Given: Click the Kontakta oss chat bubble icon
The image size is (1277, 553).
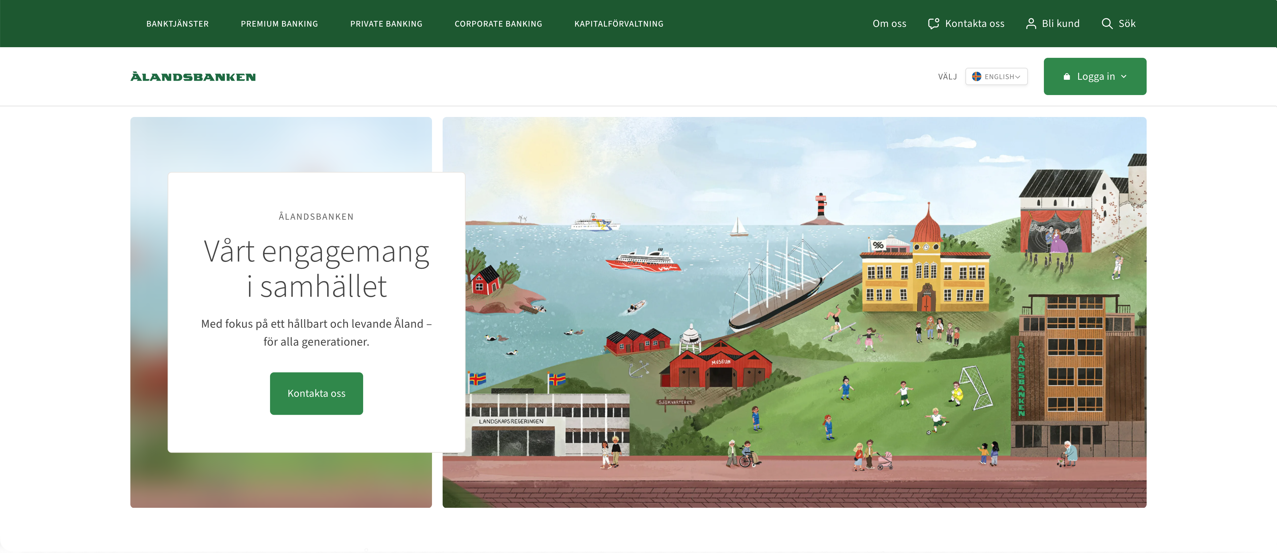Looking at the screenshot, I should pos(933,23).
